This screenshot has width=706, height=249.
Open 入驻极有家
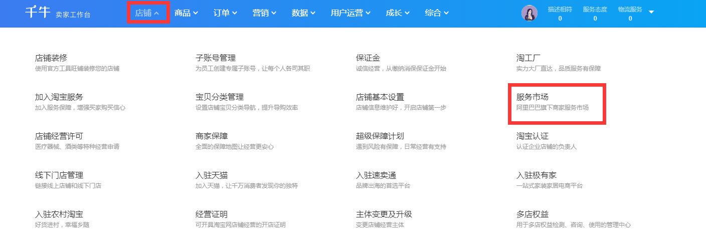tap(537, 175)
